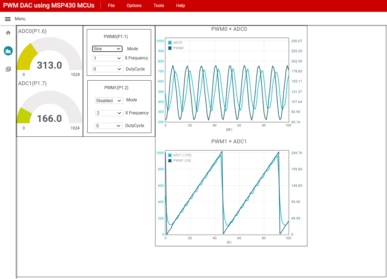Select the chart view sidebar icon
Image resolution: width=387 pixels, height=279 pixels.
(8, 51)
